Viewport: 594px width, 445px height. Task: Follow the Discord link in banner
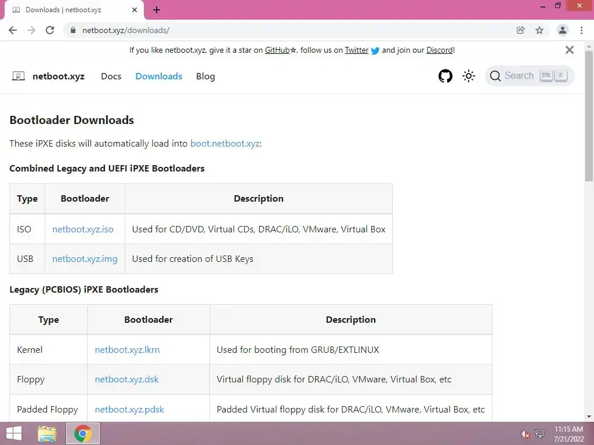(440, 50)
